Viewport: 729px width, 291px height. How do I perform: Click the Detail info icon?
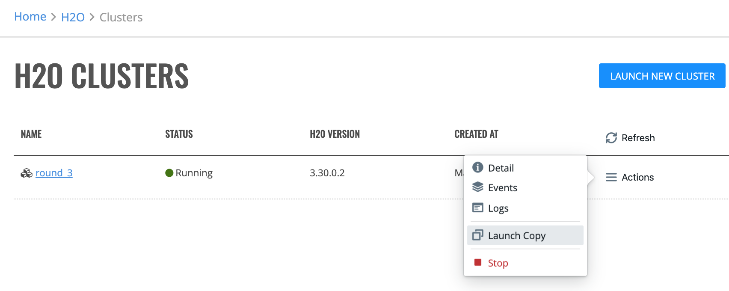[477, 167]
